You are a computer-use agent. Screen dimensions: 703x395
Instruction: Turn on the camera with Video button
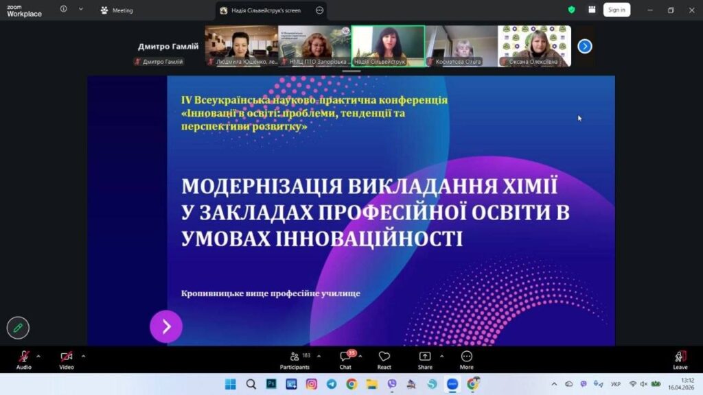[x=66, y=357]
